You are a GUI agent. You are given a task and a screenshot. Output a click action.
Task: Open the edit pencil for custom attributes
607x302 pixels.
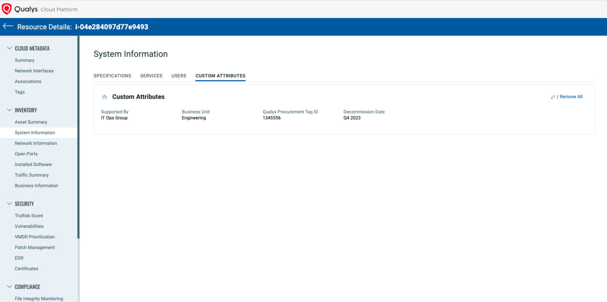552,96
